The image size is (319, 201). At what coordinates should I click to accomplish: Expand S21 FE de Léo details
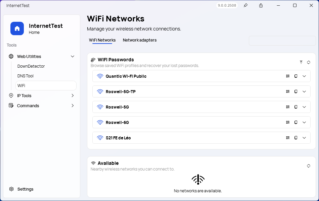click(x=304, y=138)
